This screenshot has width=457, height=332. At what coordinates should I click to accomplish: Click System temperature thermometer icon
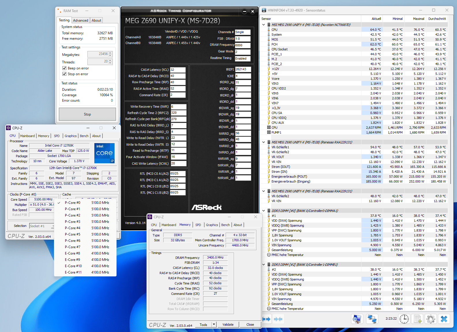pyautogui.click(x=269, y=35)
